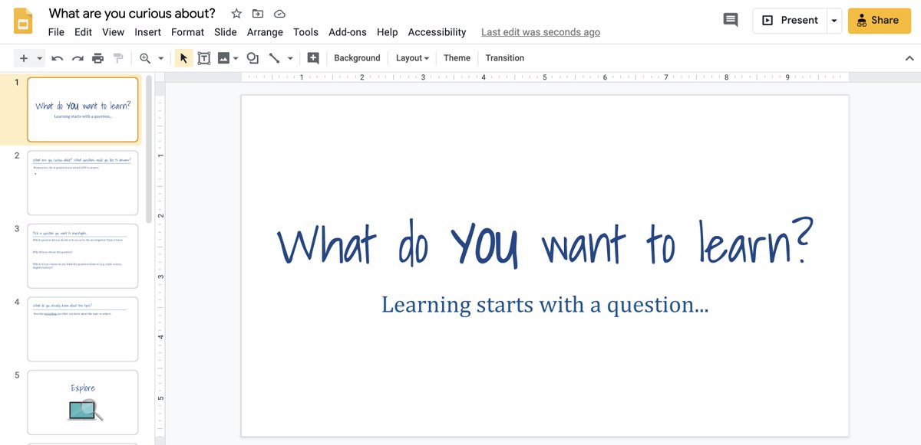This screenshot has width=921, height=445.
Task: Click the Theme button
Action: click(457, 58)
